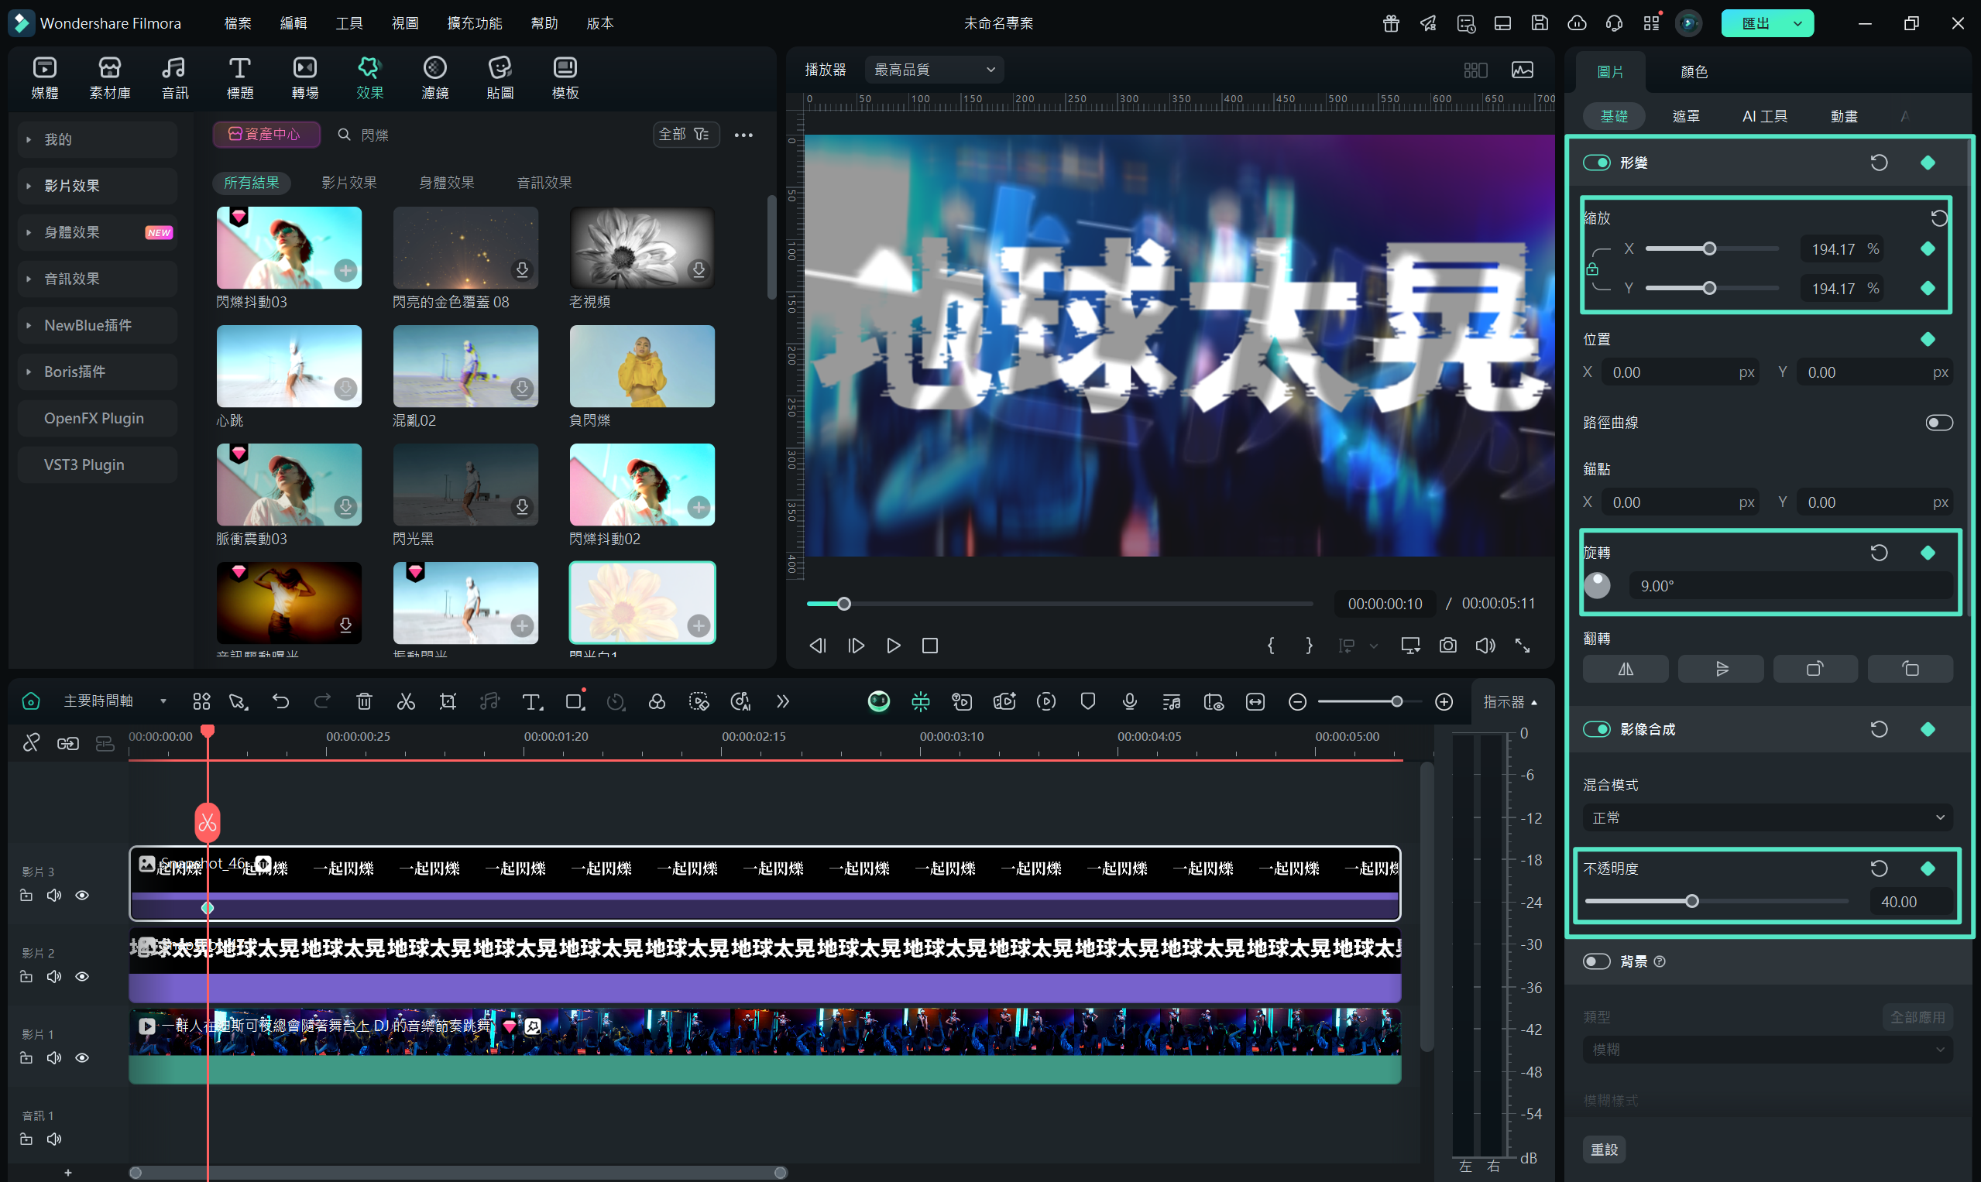Image resolution: width=1981 pixels, height=1182 pixels.
Task: Open the Stickers (貼圖) panel
Action: point(500,77)
